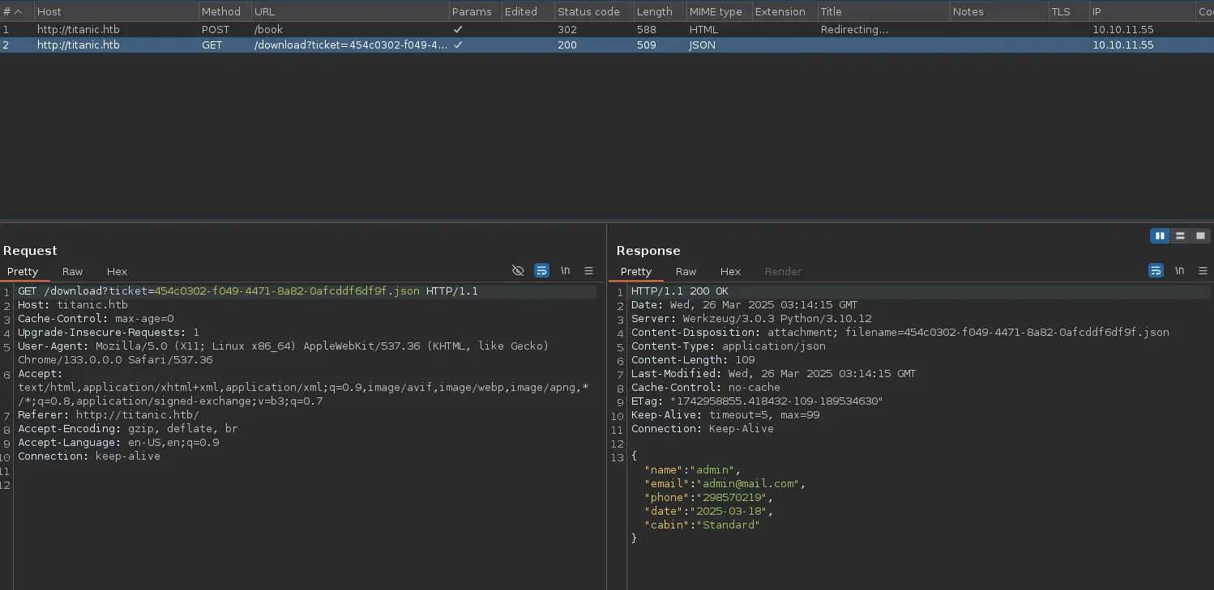Sort history by Params column header
The height and width of the screenshot is (590, 1214).
474,11
